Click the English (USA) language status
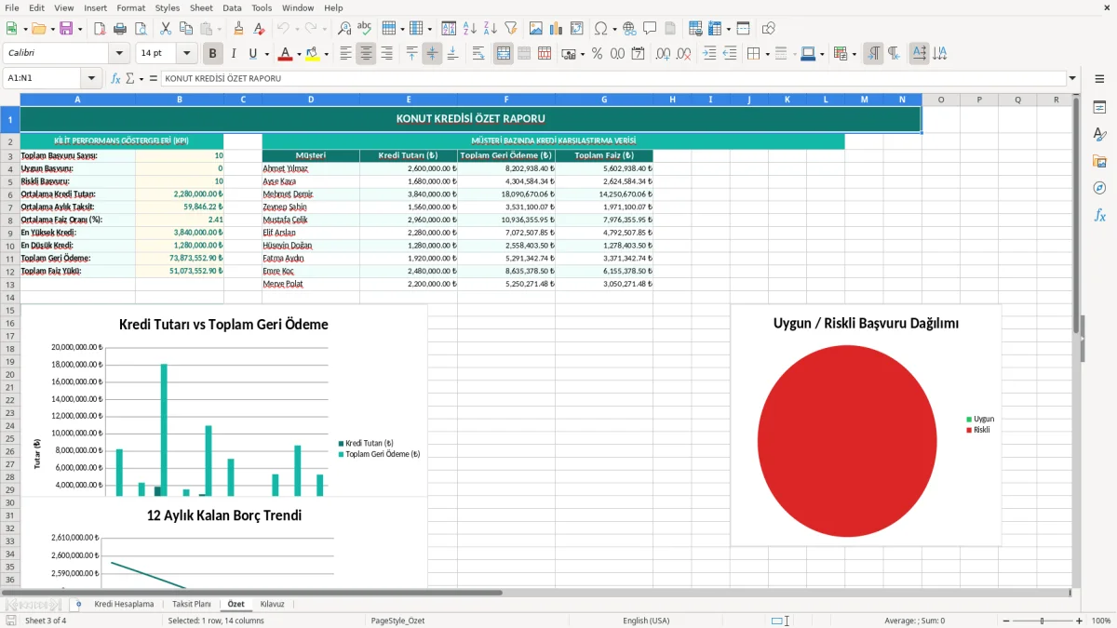Screen dimensions: 1117x628 [x=646, y=621]
